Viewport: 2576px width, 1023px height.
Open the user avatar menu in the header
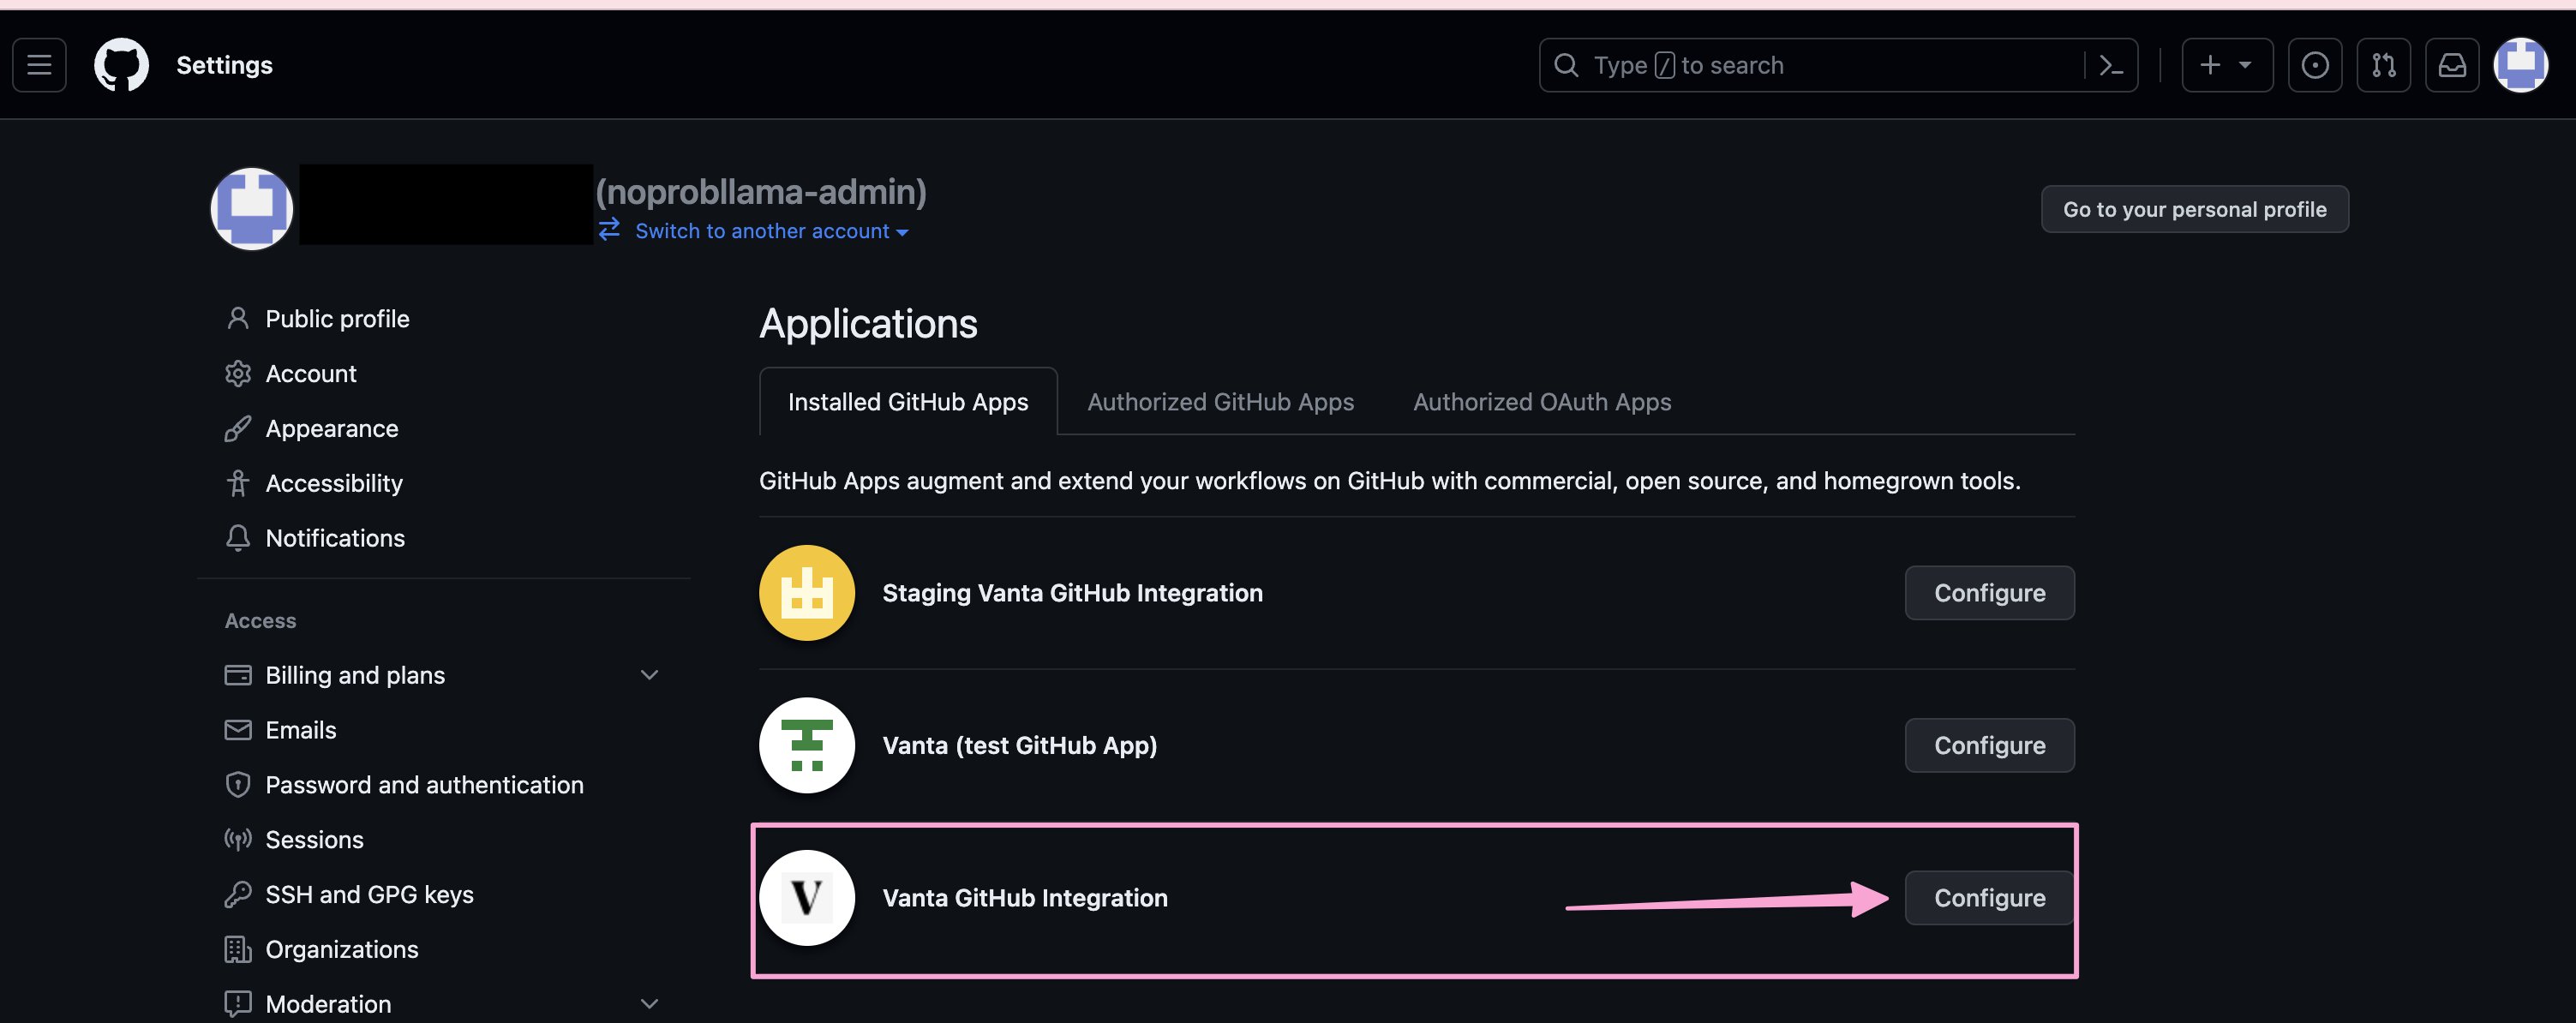(x=2521, y=65)
